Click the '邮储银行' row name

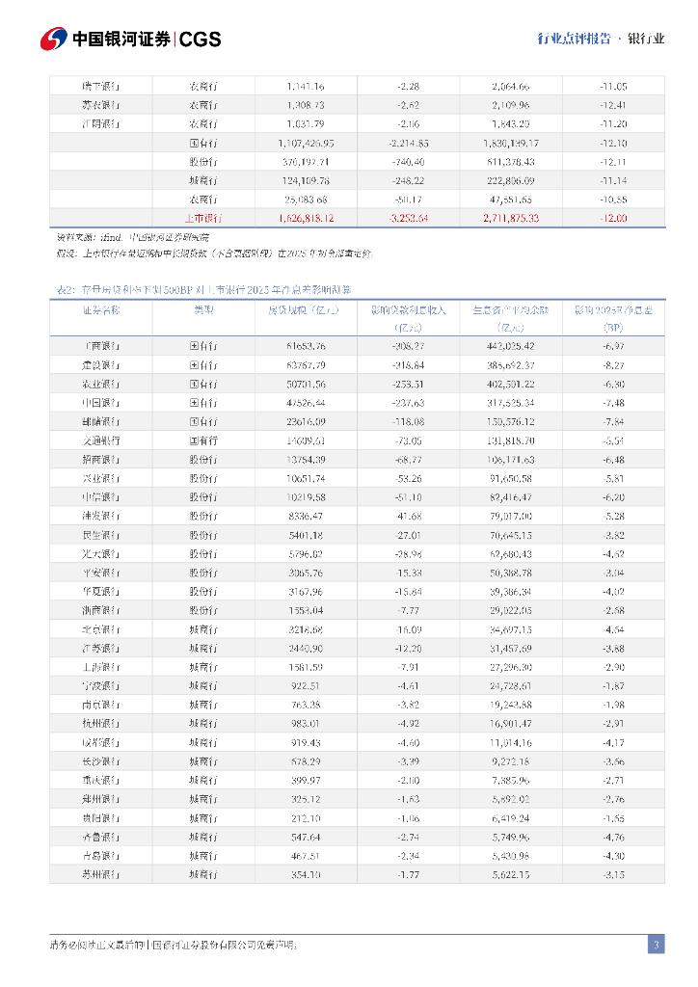click(x=100, y=422)
